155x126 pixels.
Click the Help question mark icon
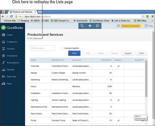click(146, 26)
